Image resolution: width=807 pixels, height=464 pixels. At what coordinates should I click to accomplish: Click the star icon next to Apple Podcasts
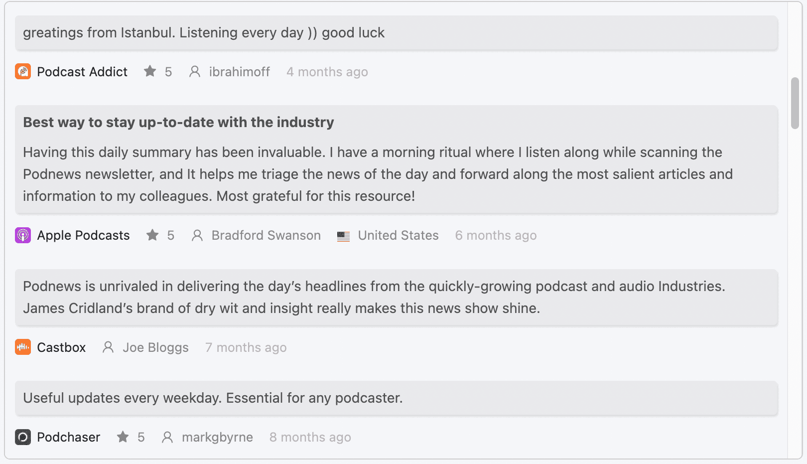tap(152, 235)
